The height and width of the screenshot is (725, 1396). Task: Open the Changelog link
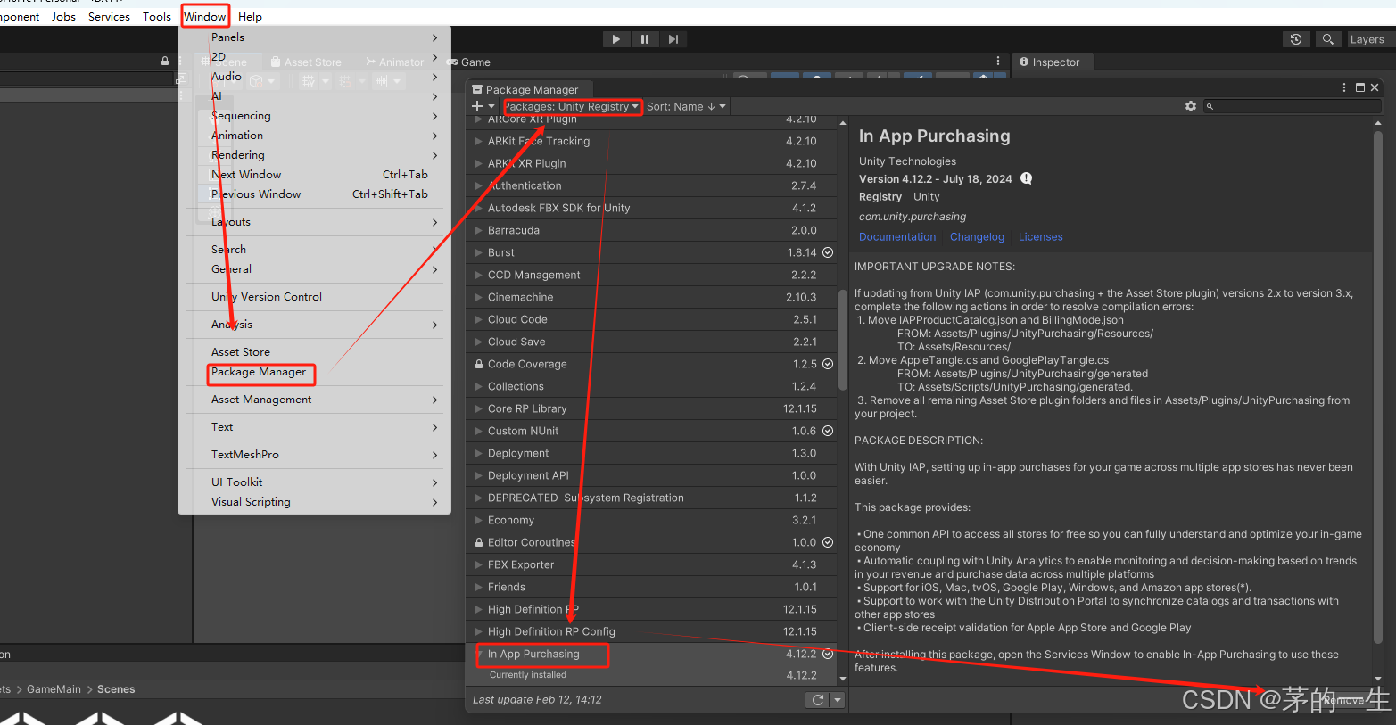point(977,237)
